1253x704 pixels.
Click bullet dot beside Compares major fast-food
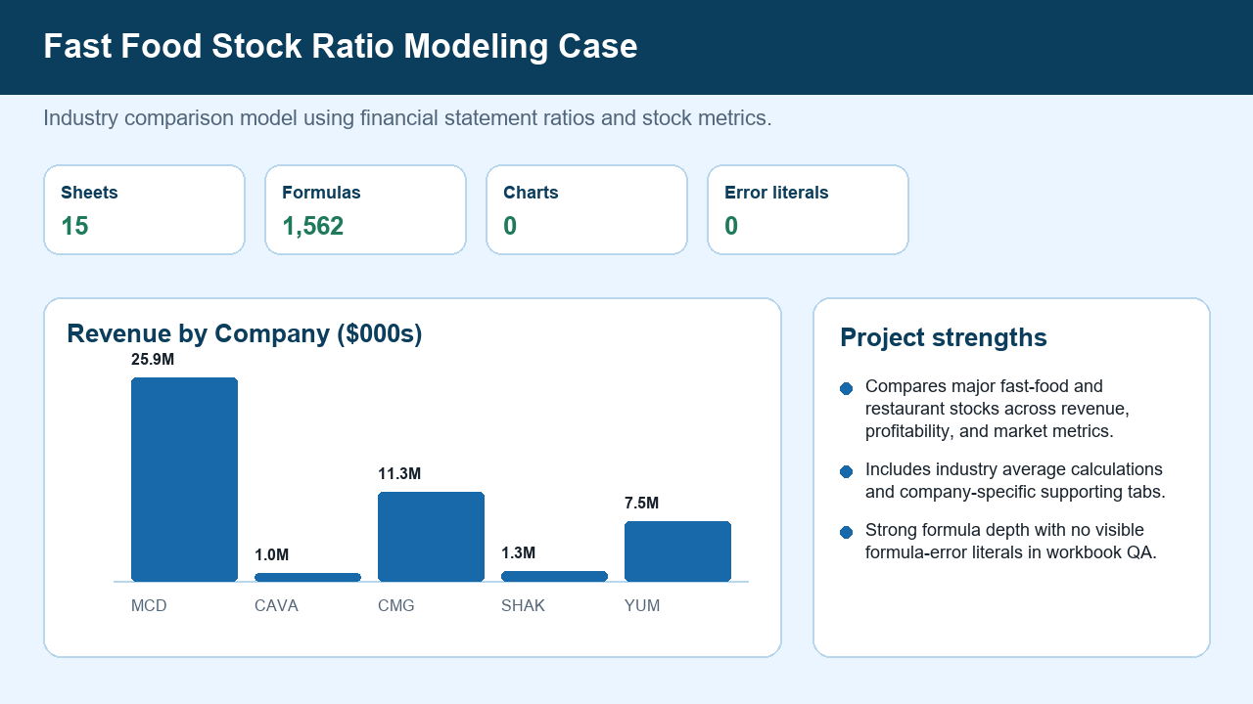(x=847, y=389)
